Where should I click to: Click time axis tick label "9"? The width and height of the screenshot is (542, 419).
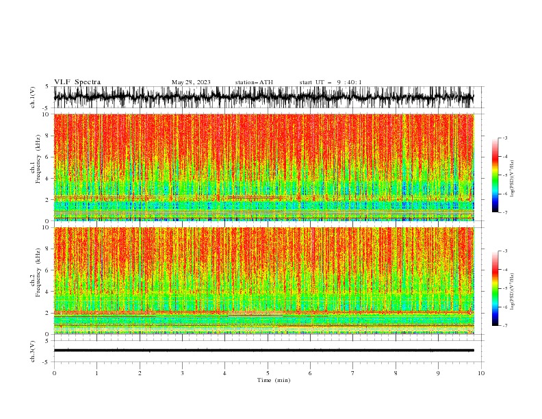click(x=438, y=373)
